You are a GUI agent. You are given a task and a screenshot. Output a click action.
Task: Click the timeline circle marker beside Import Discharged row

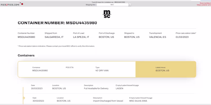pyautogui.click(x=24, y=98)
